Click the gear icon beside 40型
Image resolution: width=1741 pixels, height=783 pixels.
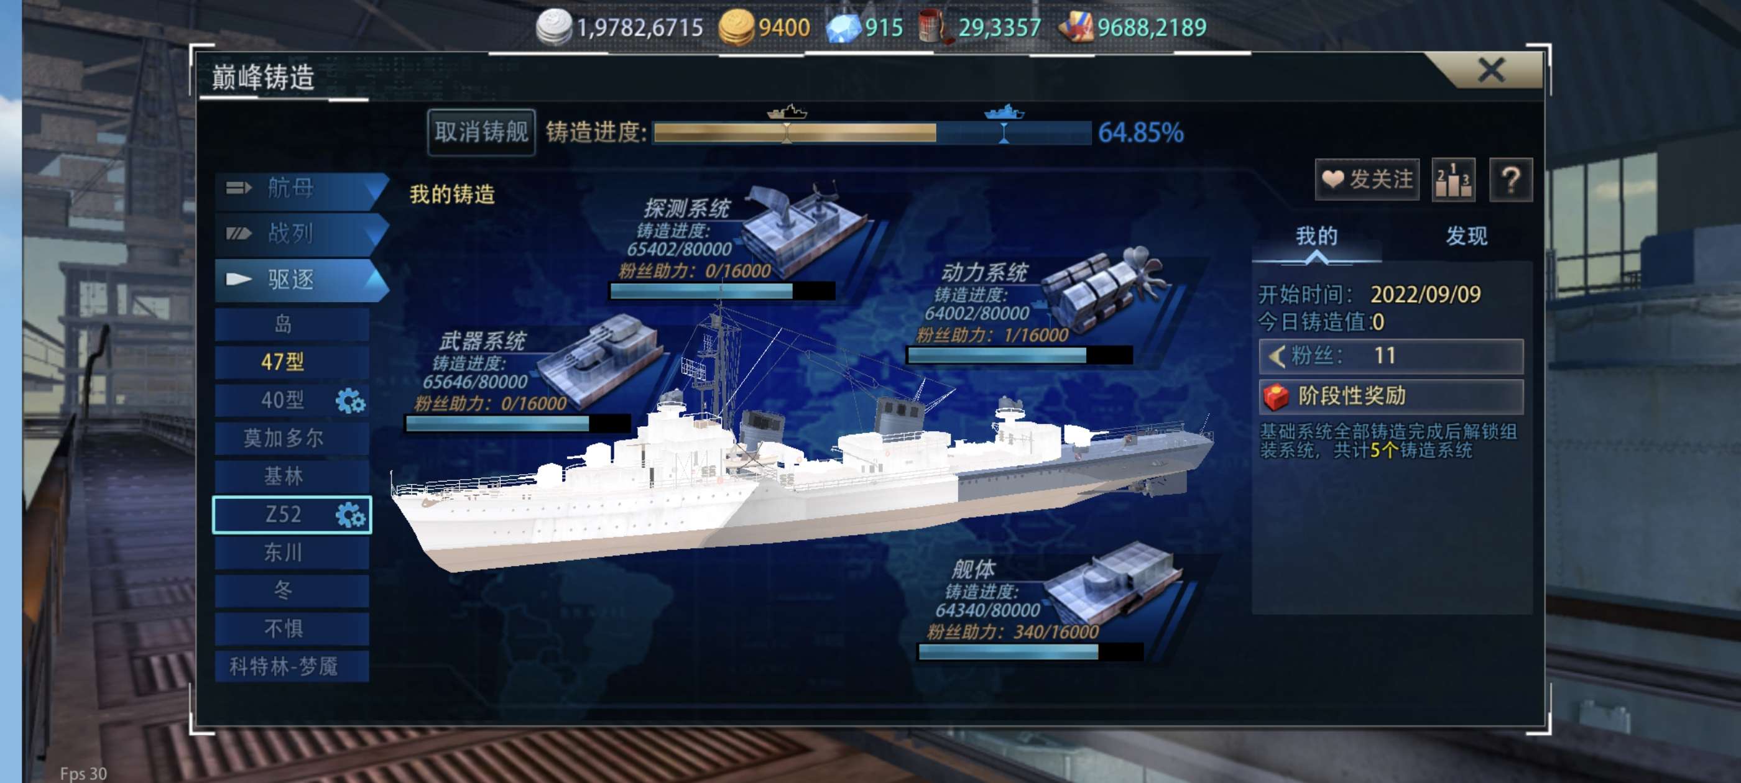point(350,401)
